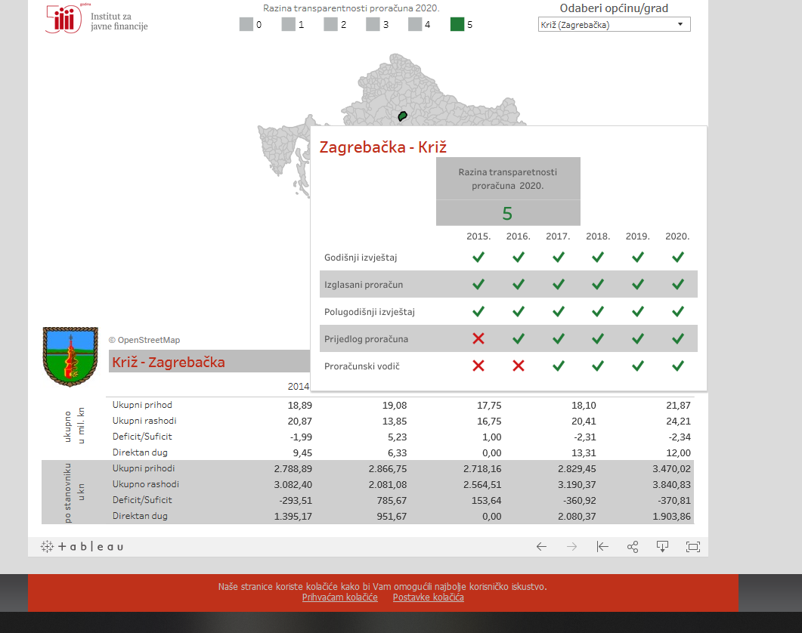Viewport: 802px width, 633px height.
Task: Click red X for Proračunski vodič 2016
Action: point(518,366)
